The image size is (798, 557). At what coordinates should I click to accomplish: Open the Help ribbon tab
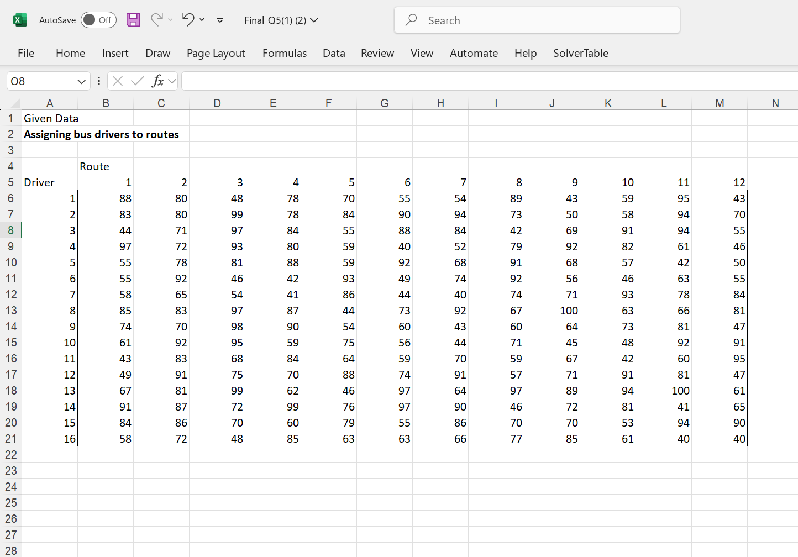click(x=526, y=53)
